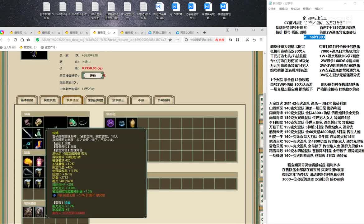Click the search box 生活里好玩的小
This screenshot has width=364, height=224.
click(201, 40)
